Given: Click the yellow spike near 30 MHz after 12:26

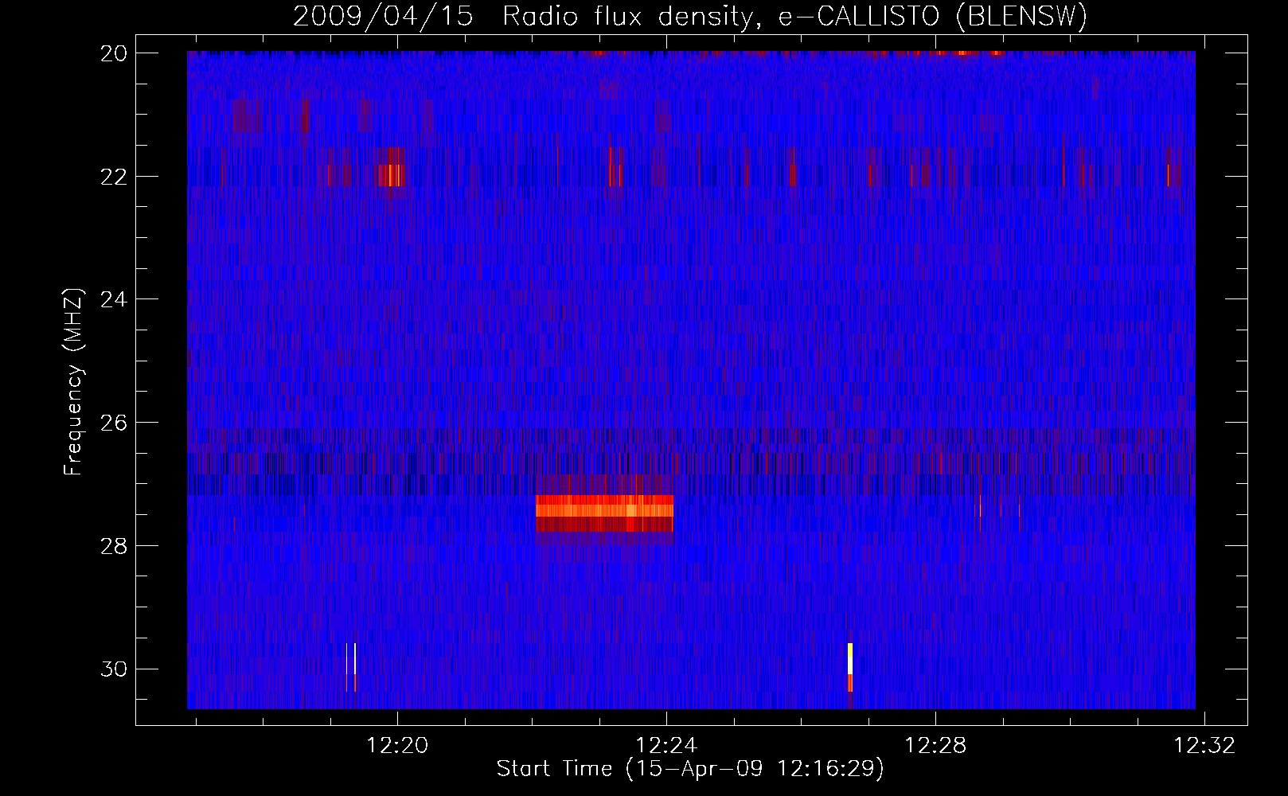Looking at the screenshot, I should [850, 667].
